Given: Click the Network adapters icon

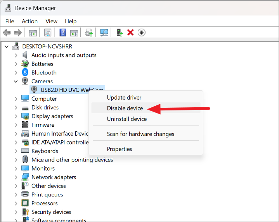Looking at the screenshot, I should point(25,177).
